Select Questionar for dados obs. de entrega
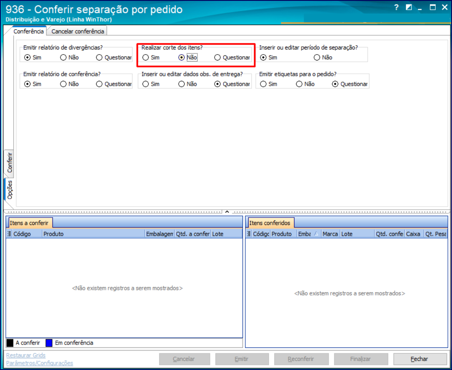 [x=232, y=84]
